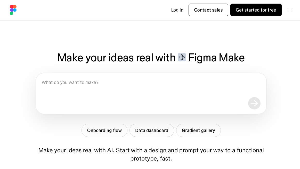
Task: Click the arrow submit icon in the prompt box
Action: point(254,103)
